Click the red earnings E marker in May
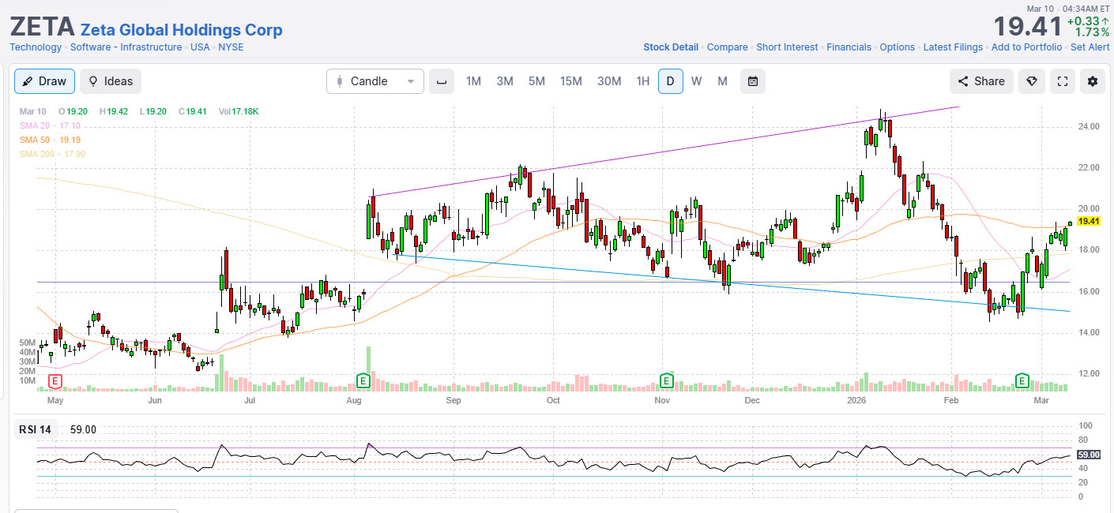 (55, 382)
